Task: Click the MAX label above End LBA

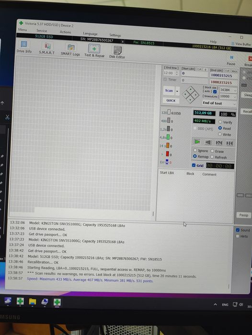Action: [x=234, y=71]
